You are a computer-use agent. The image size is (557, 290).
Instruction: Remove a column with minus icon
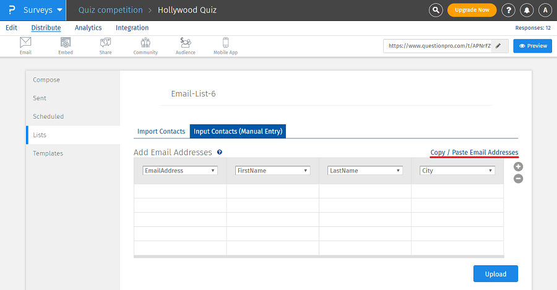tap(519, 179)
